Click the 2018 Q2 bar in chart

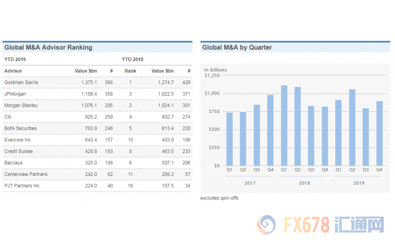coord(297,126)
